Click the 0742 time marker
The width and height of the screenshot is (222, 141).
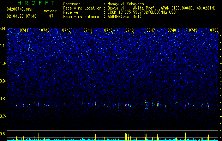pyautogui.click(x=45, y=30)
